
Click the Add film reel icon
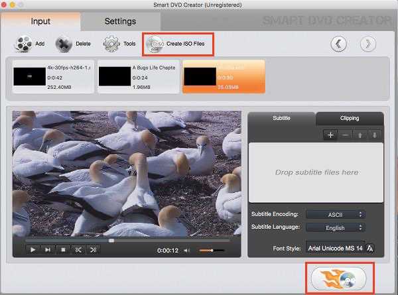[24, 44]
